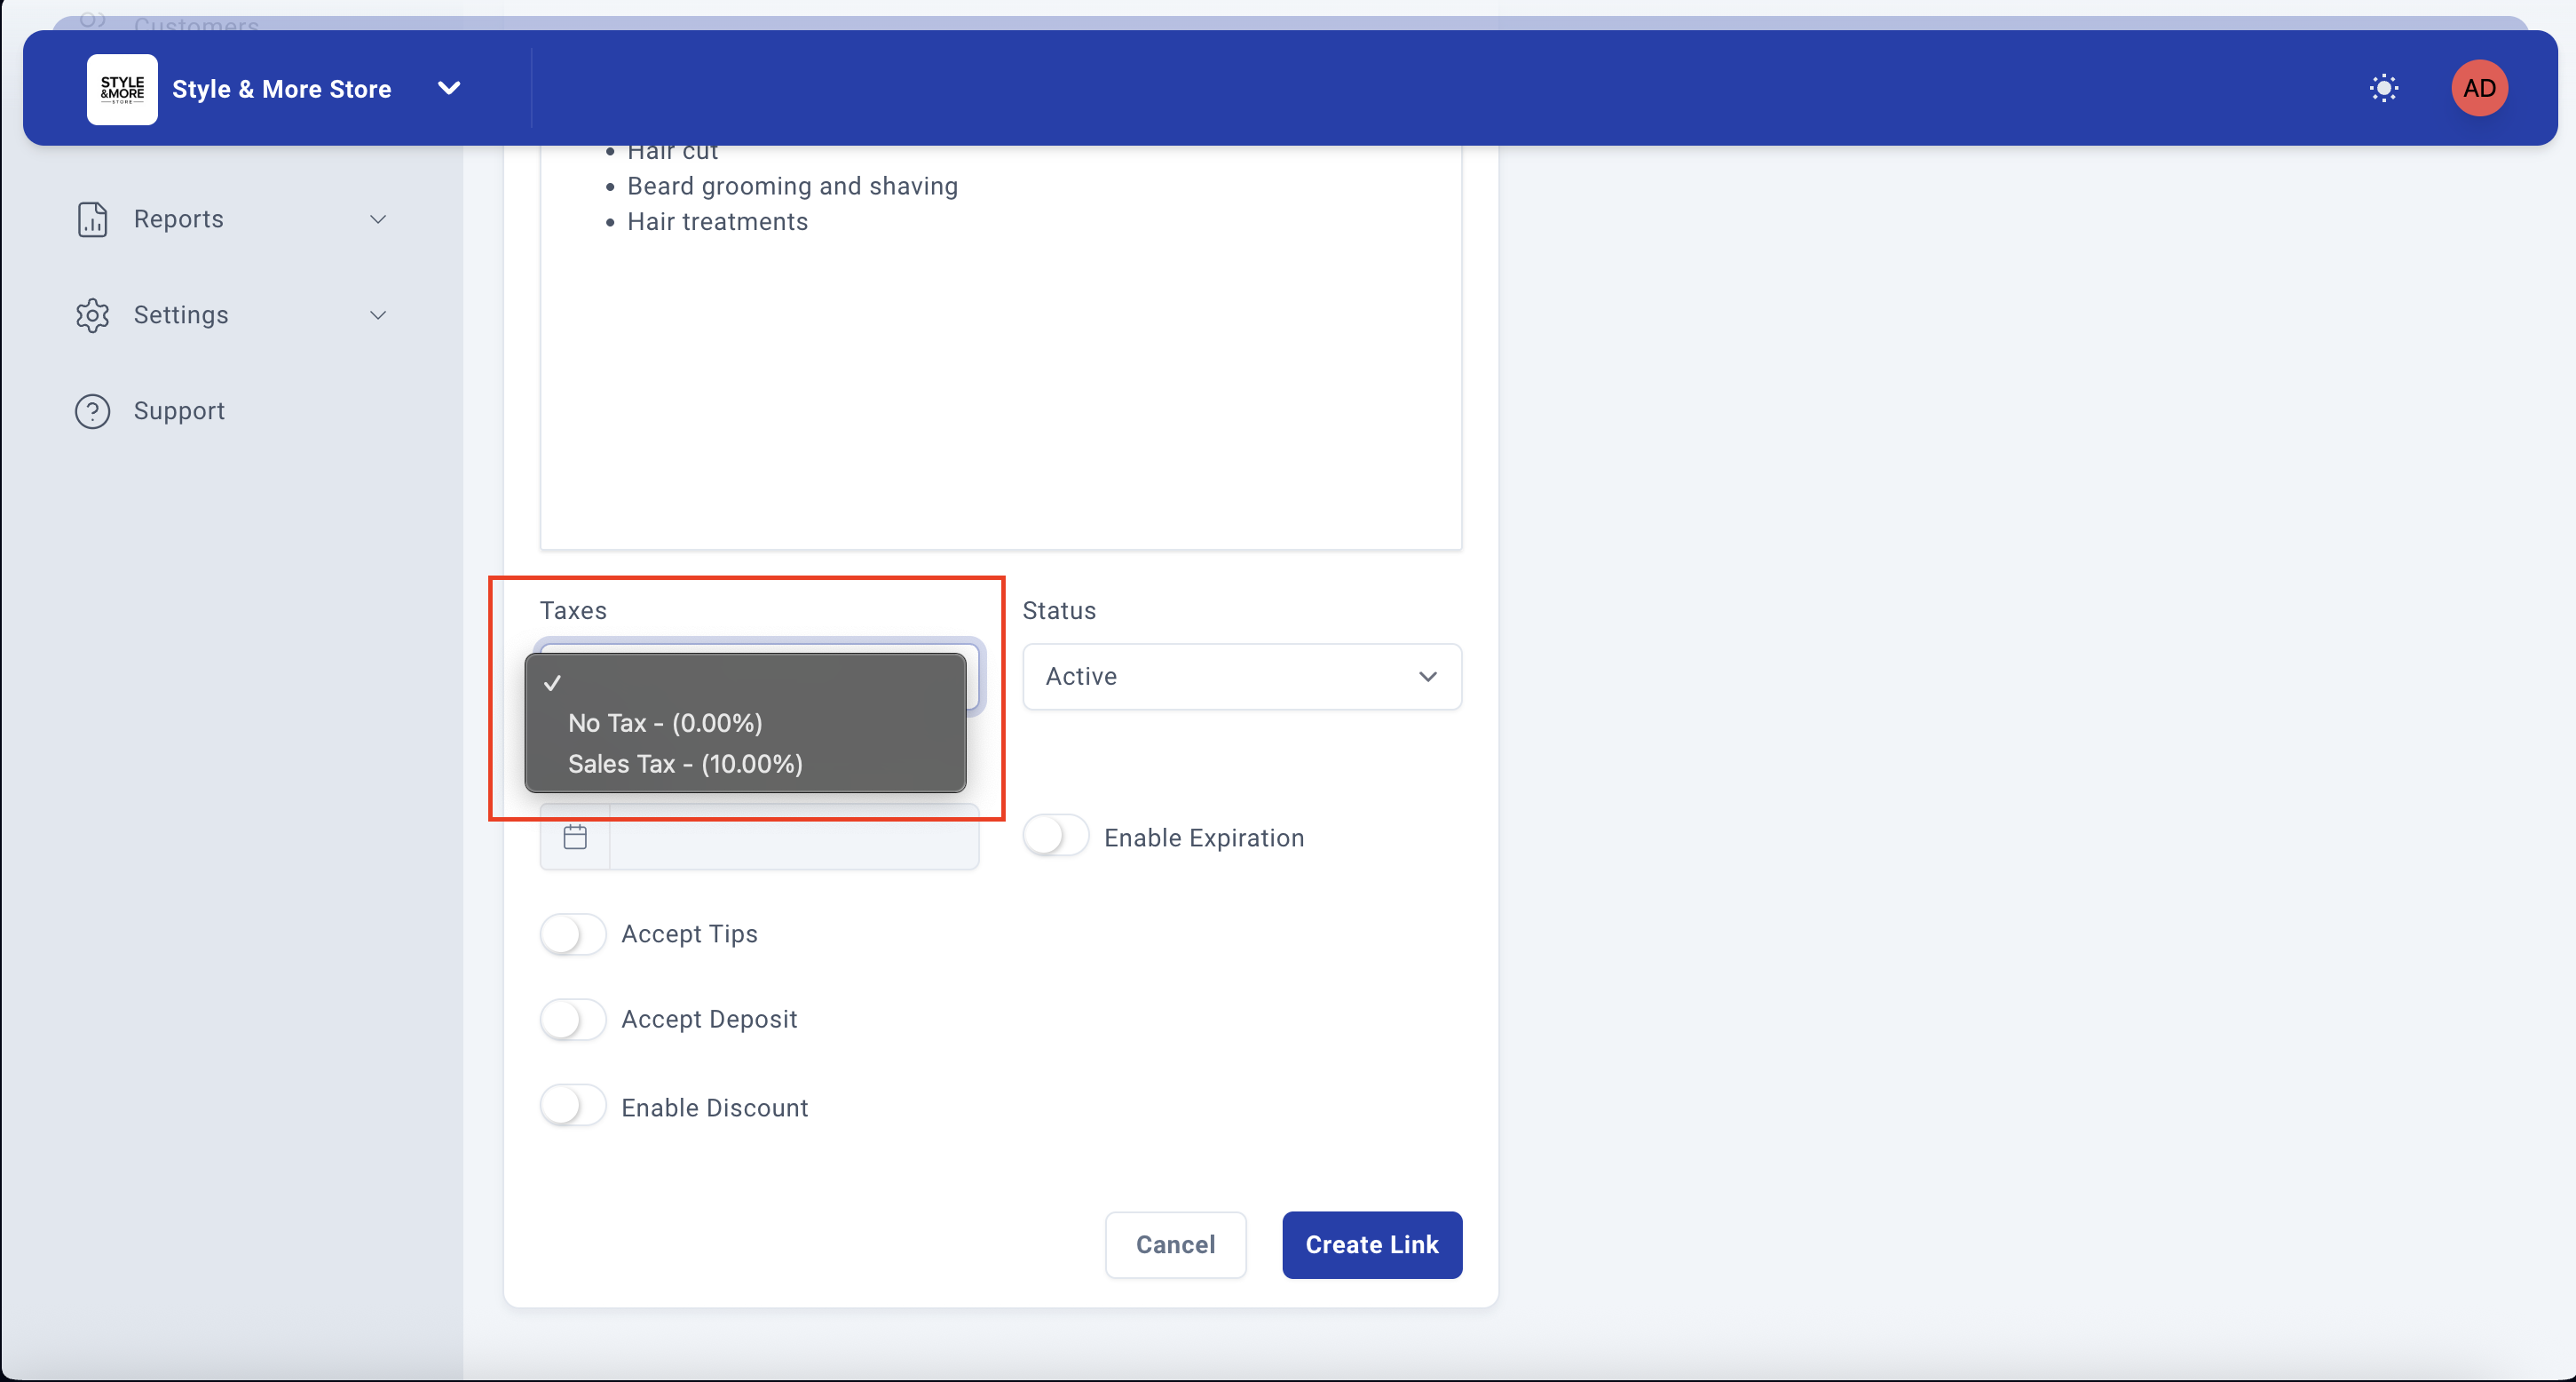This screenshot has height=1382, width=2576.
Task: Expand the Reports sidebar section
Action: (378, 219)
